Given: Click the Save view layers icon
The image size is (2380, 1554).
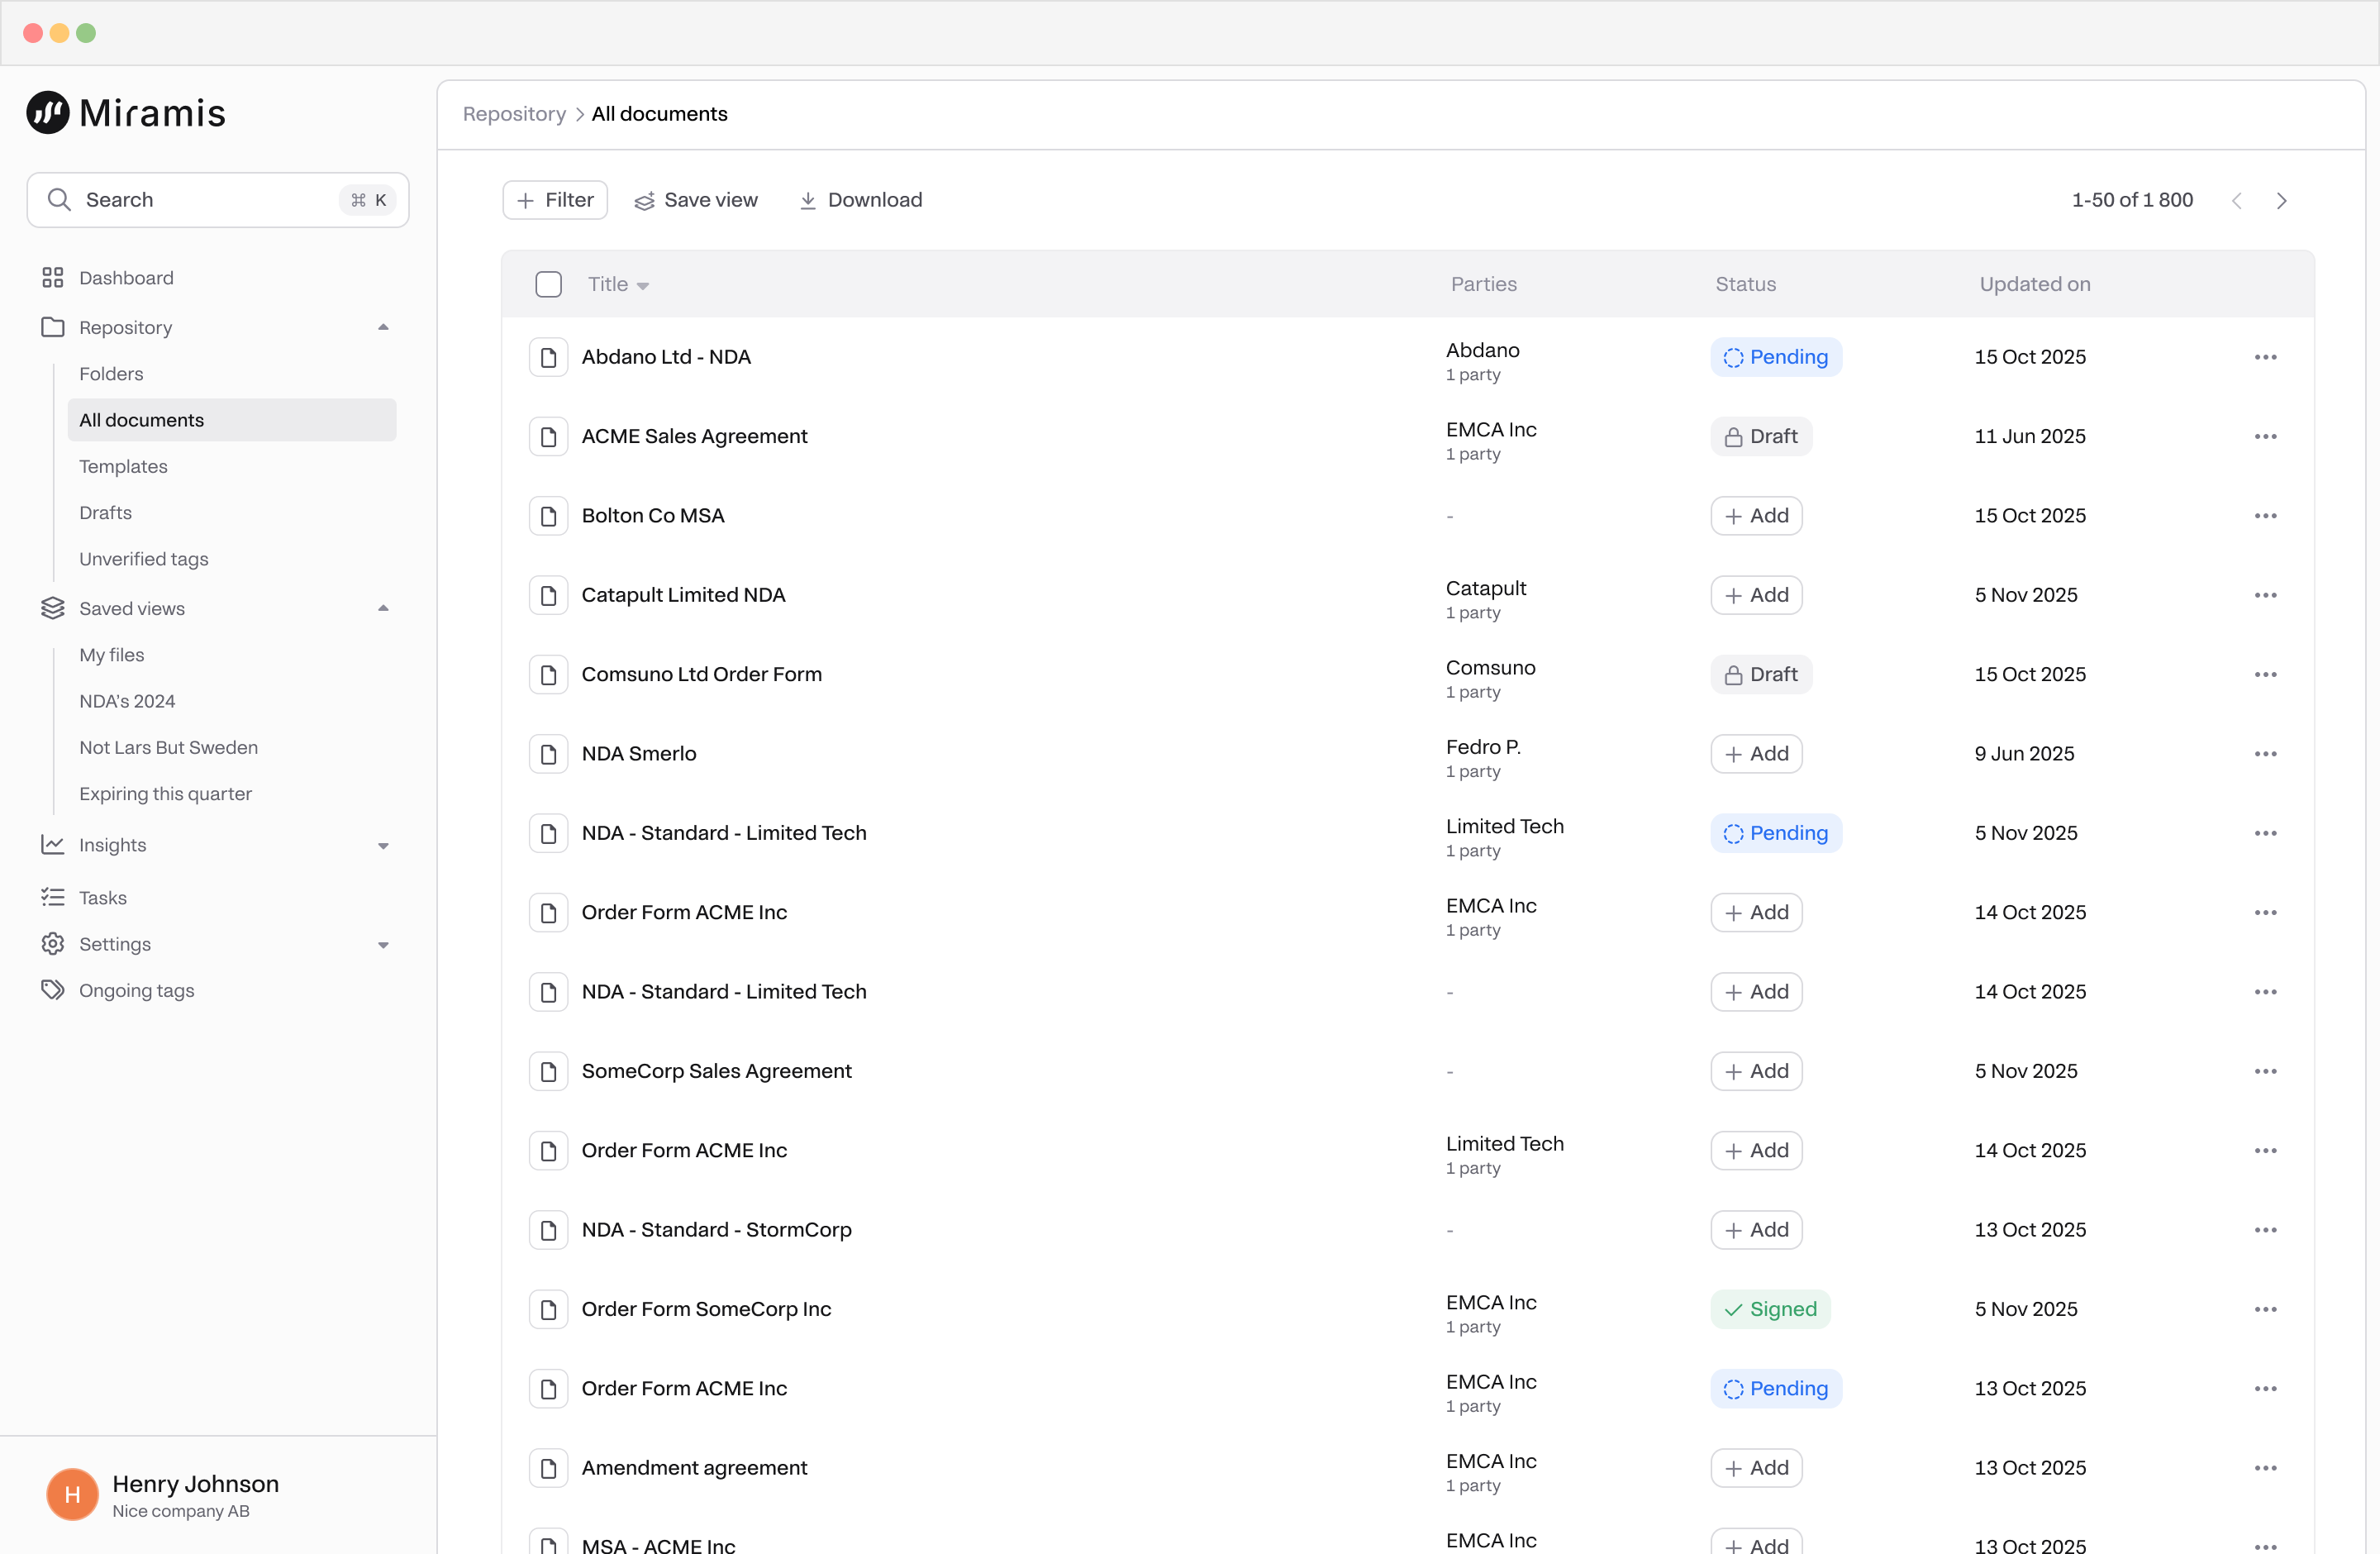Looking at the screenshot, I should [645, 201].
